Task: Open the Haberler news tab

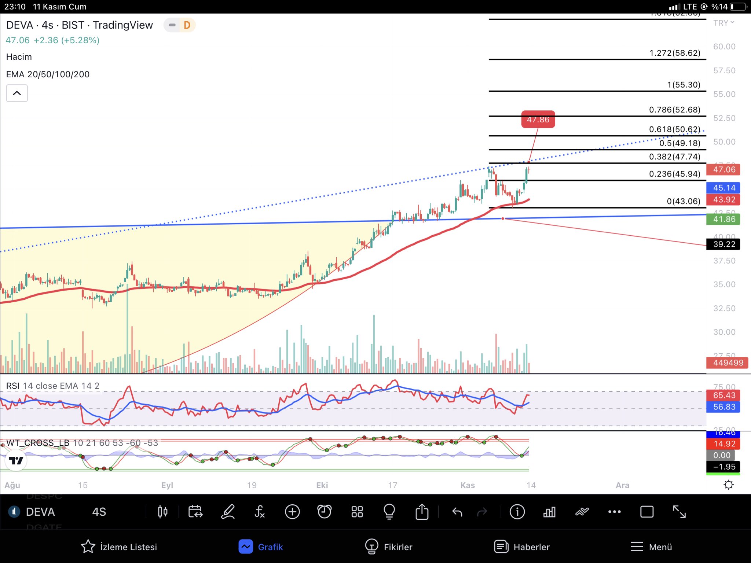Action: tap(521, 547)
